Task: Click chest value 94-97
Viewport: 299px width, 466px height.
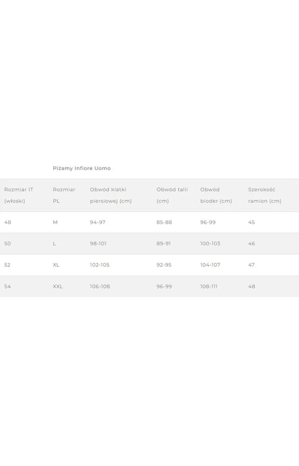Action: coord(98,222)
